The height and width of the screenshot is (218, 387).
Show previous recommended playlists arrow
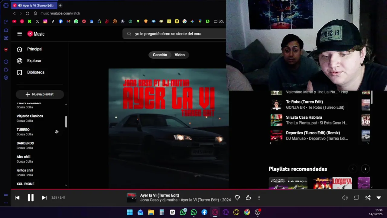[353, 169]
